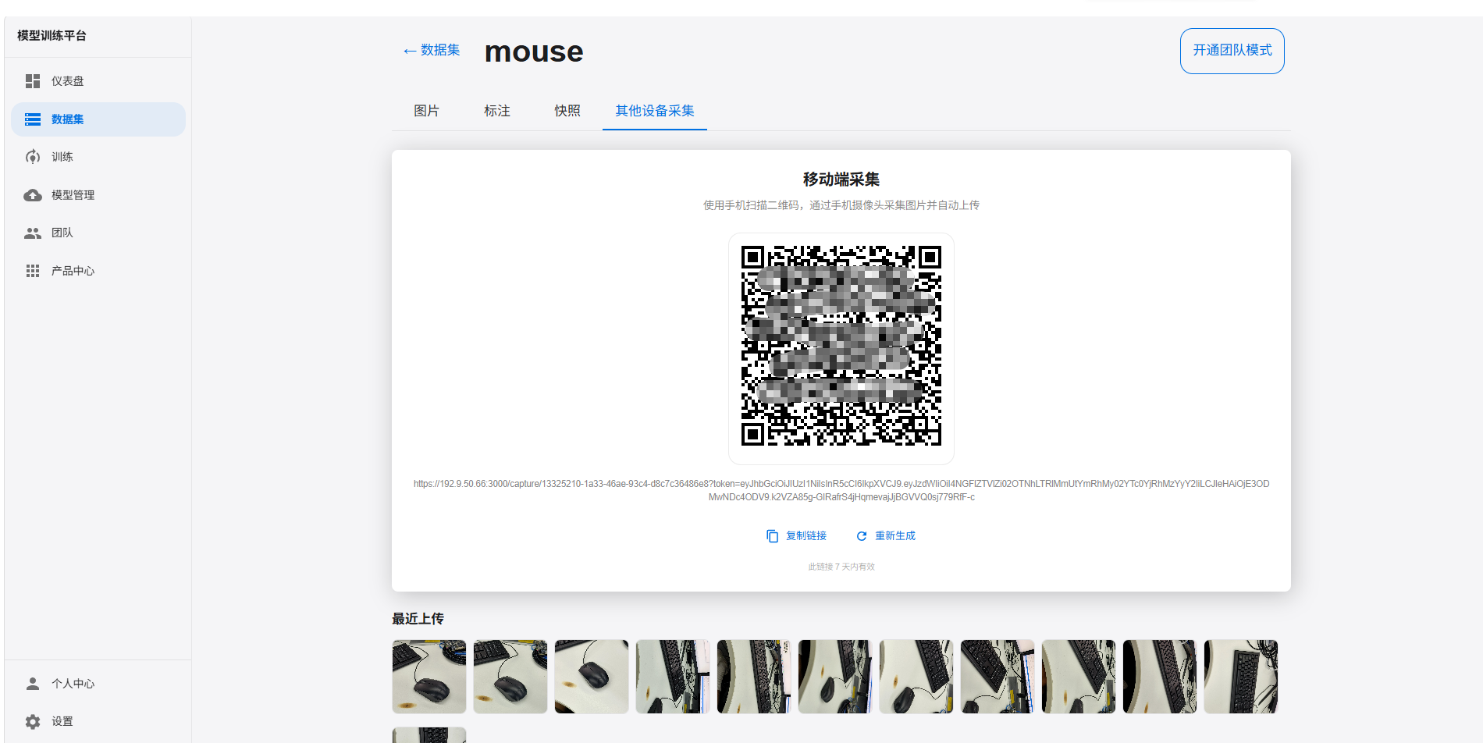Click the 模型训练平台 platform title
Viewport: 1483px width, 743px height.
click(52, 36)
